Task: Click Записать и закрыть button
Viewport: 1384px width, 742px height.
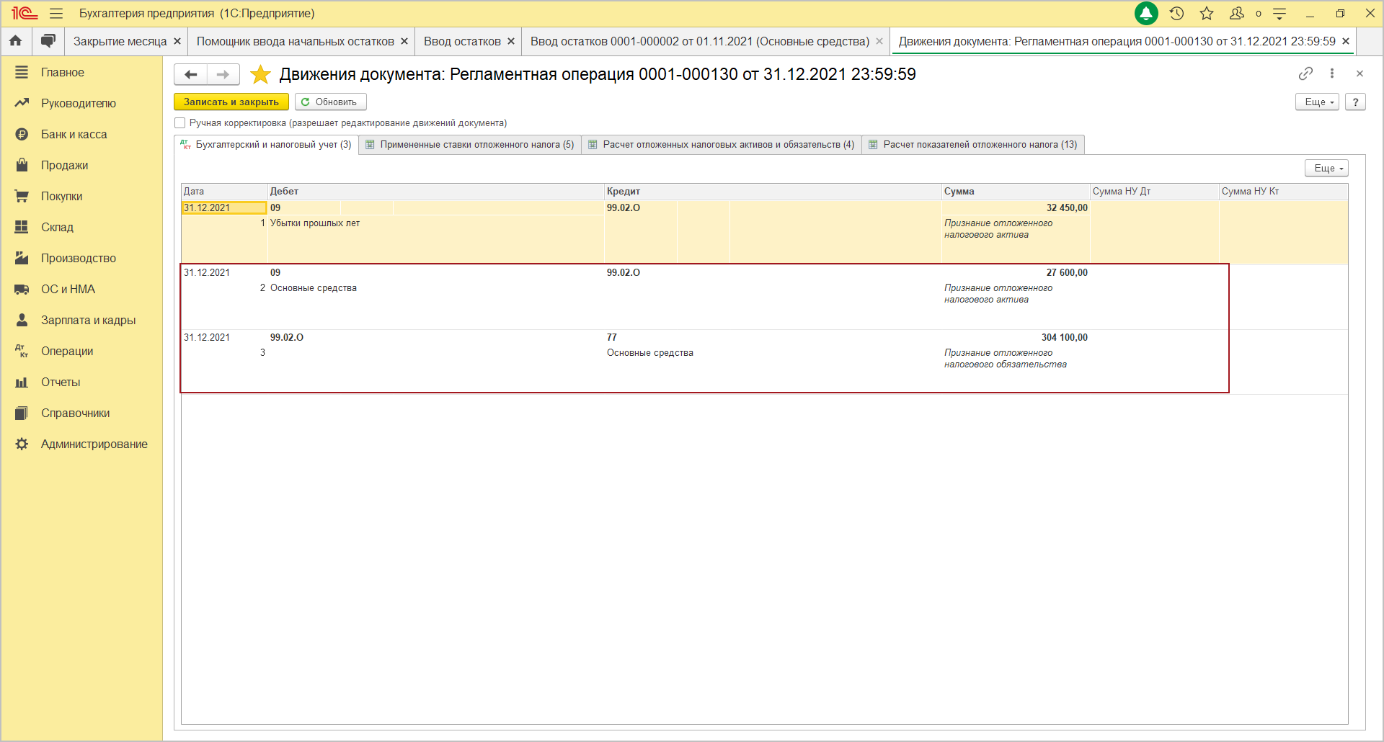Action: coord(231,102)
